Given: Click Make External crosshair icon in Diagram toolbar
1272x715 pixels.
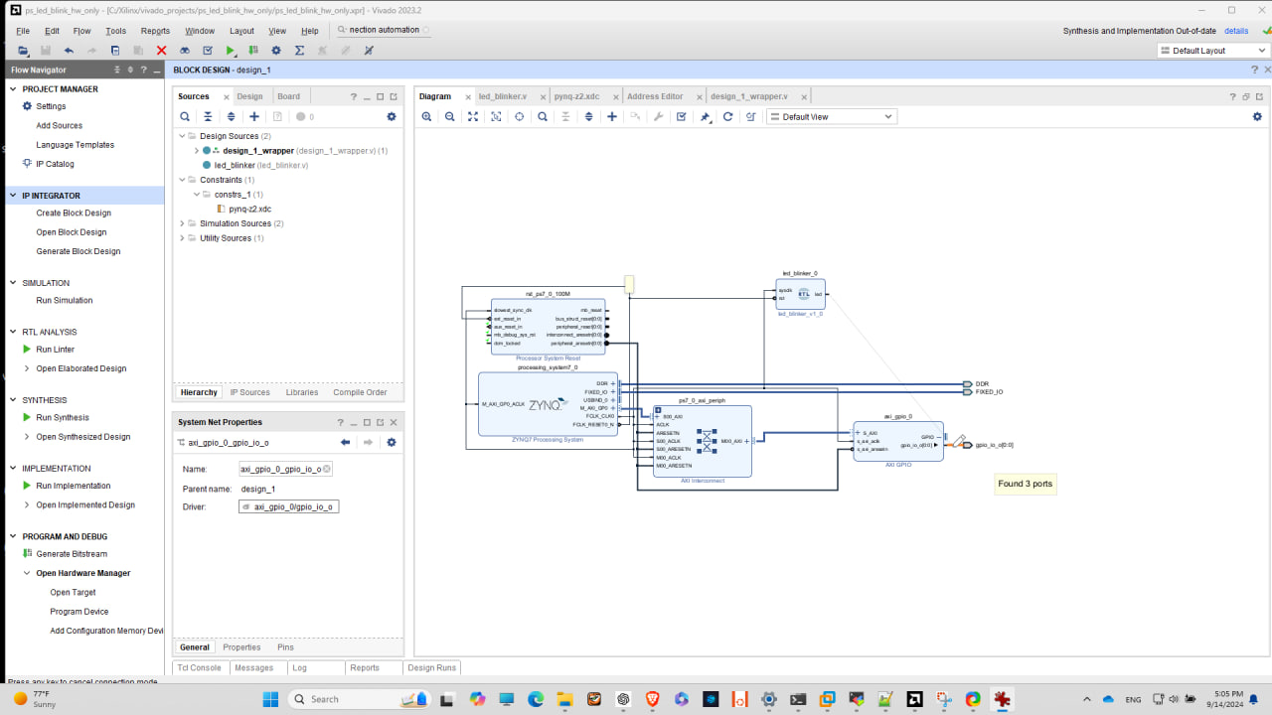Looking at the screenshot, I should 519,117.
